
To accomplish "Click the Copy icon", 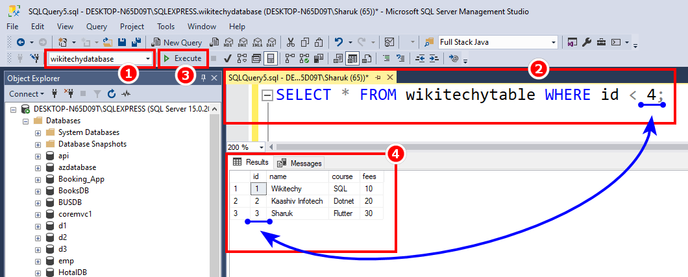I will tap(305, 43).
